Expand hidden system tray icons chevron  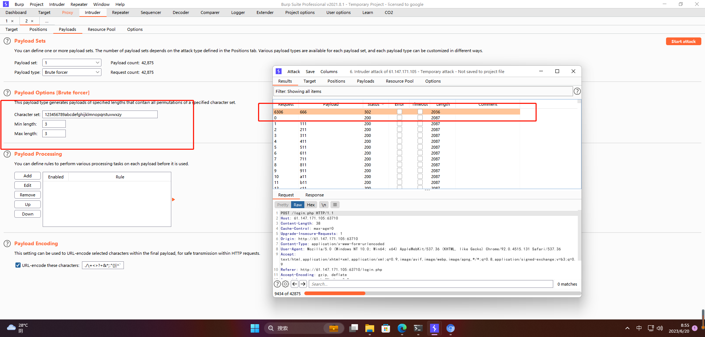(627, 328)
